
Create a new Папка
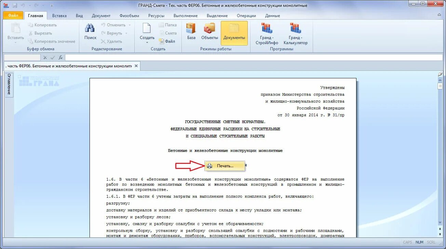168,25
